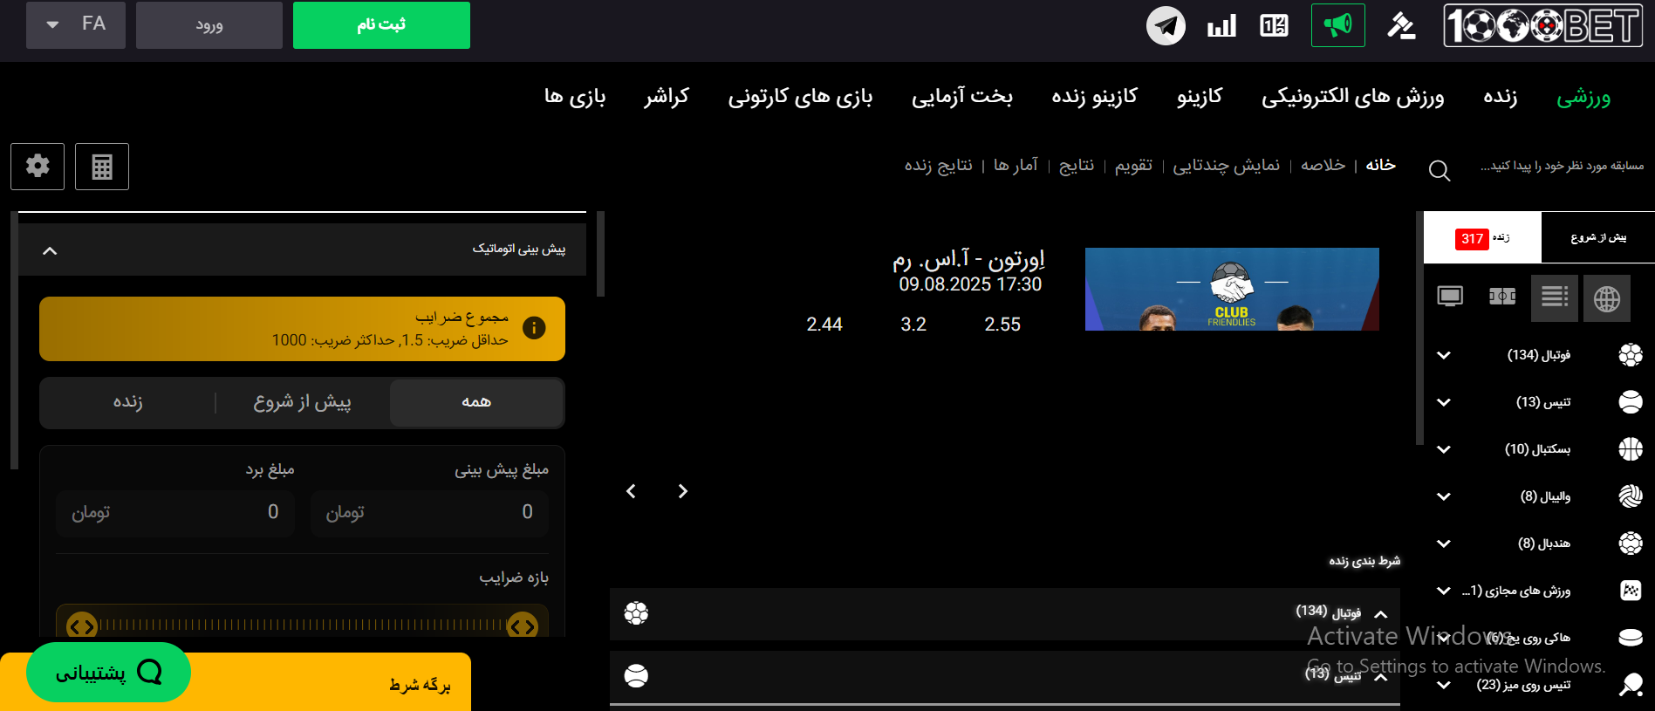1655x711 pixels.
Task: Click the search magnifier icon
Action: pos(1440,170)
